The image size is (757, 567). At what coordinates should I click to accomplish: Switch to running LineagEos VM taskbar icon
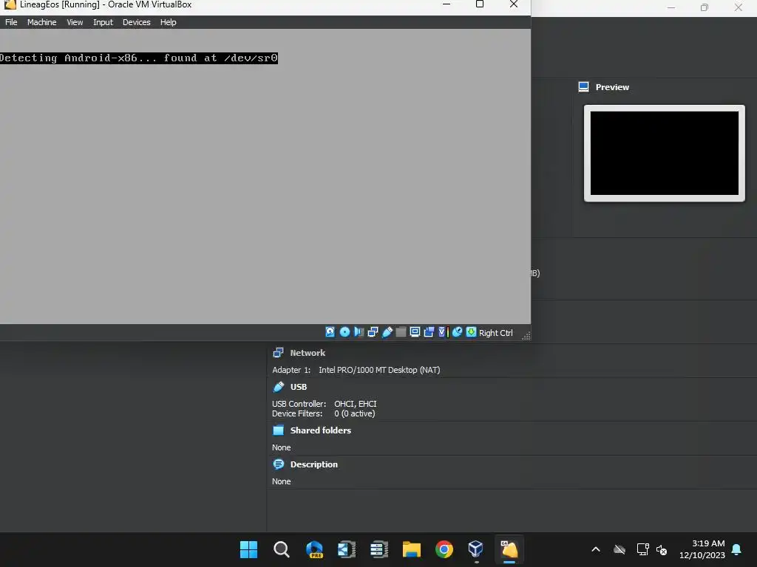click(509, 549)
